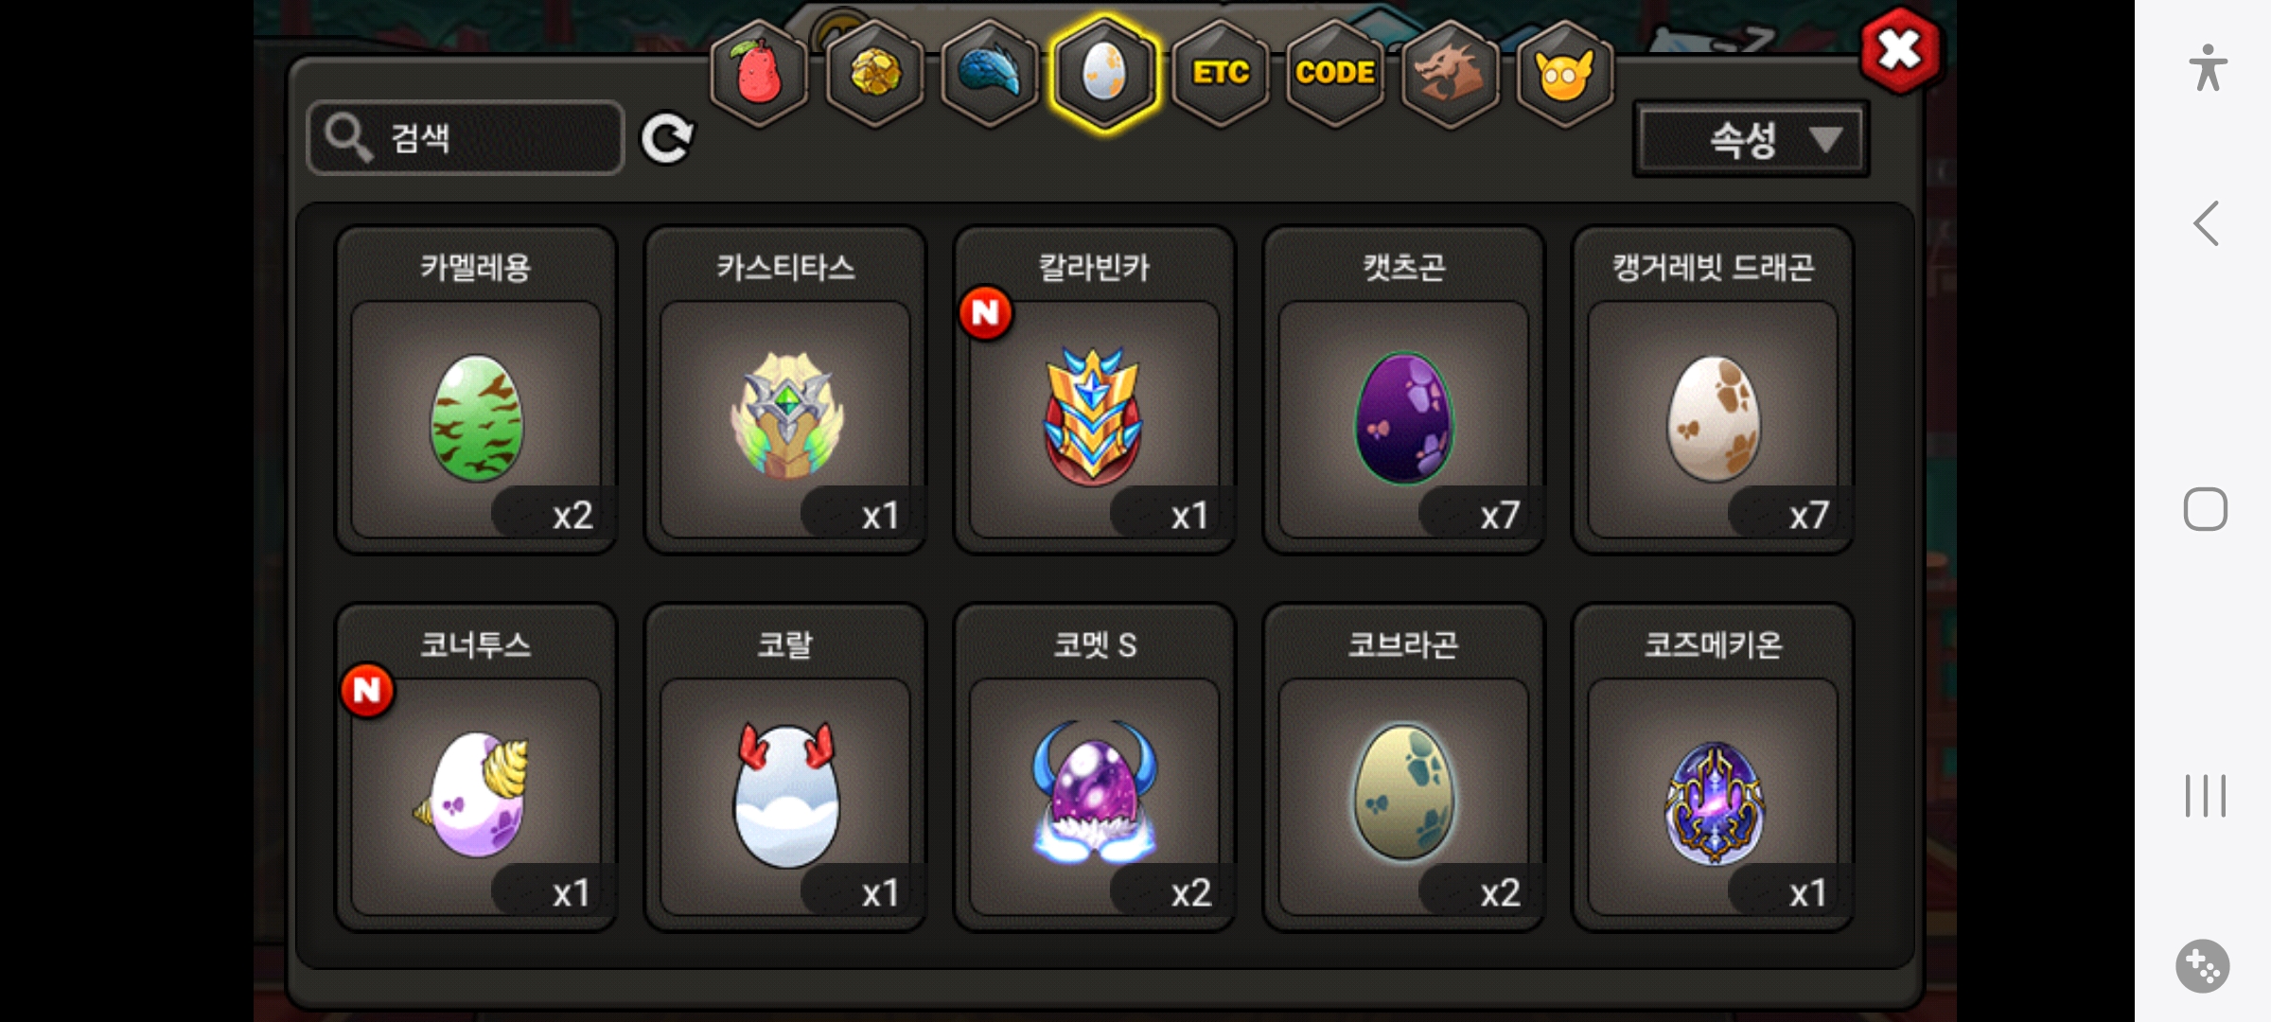Choose the purple 캣츠곤 egg
2271x1022 pixels.
(x=1404, y=390)
